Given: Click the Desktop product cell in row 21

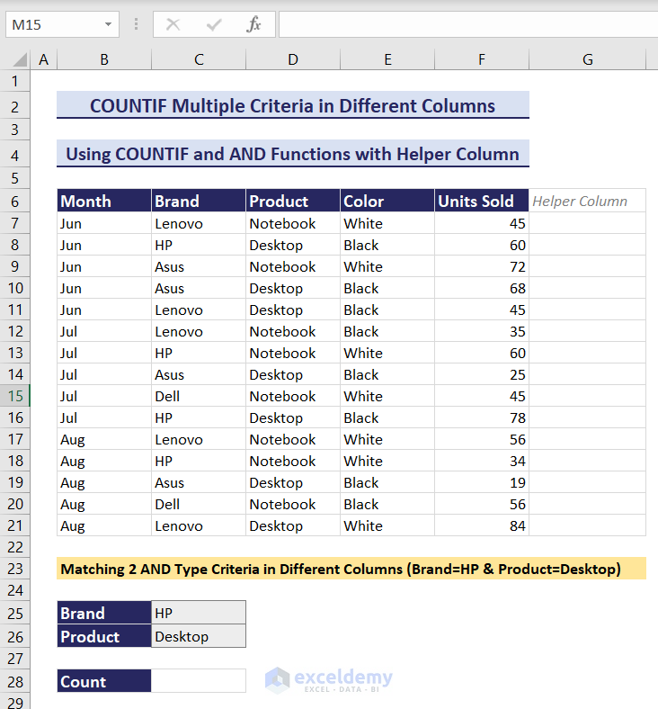Looking at the screenshot, I should tap(293, 525).
